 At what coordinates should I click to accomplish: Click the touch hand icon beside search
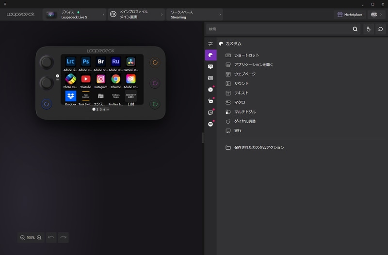[x=369, y=29]
